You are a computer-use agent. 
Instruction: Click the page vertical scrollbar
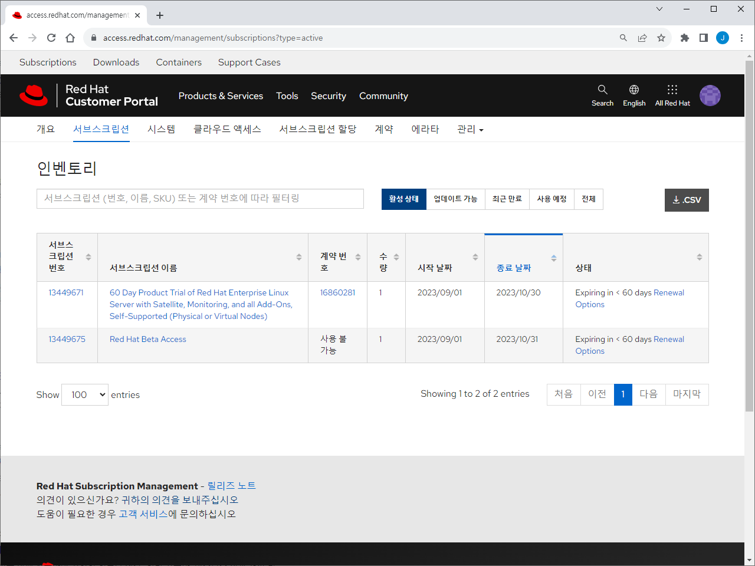point(749,236)
